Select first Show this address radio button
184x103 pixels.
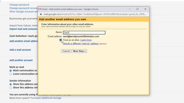pyautogui.click(x=11, y=84)
